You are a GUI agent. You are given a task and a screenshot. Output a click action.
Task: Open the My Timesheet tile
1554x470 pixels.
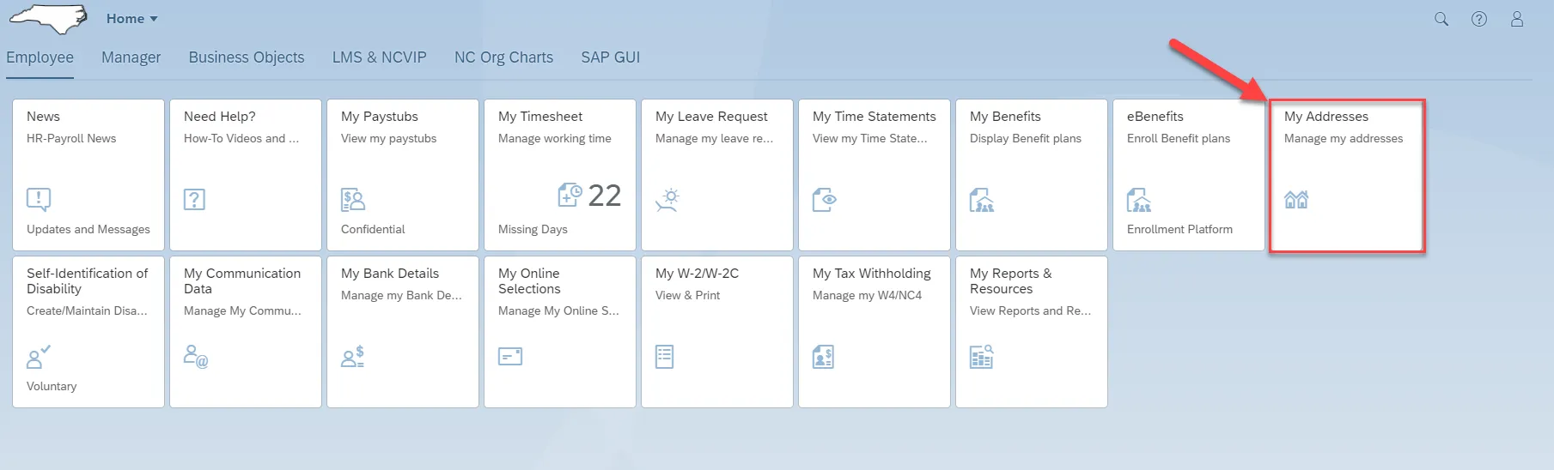coord(560,174)
